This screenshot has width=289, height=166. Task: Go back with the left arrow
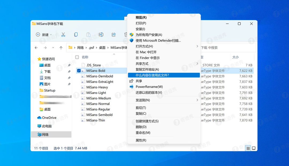[36, 48]
